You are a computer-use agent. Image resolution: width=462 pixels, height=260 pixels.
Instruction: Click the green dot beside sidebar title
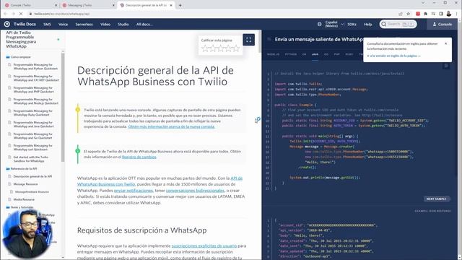pos(58,39)
